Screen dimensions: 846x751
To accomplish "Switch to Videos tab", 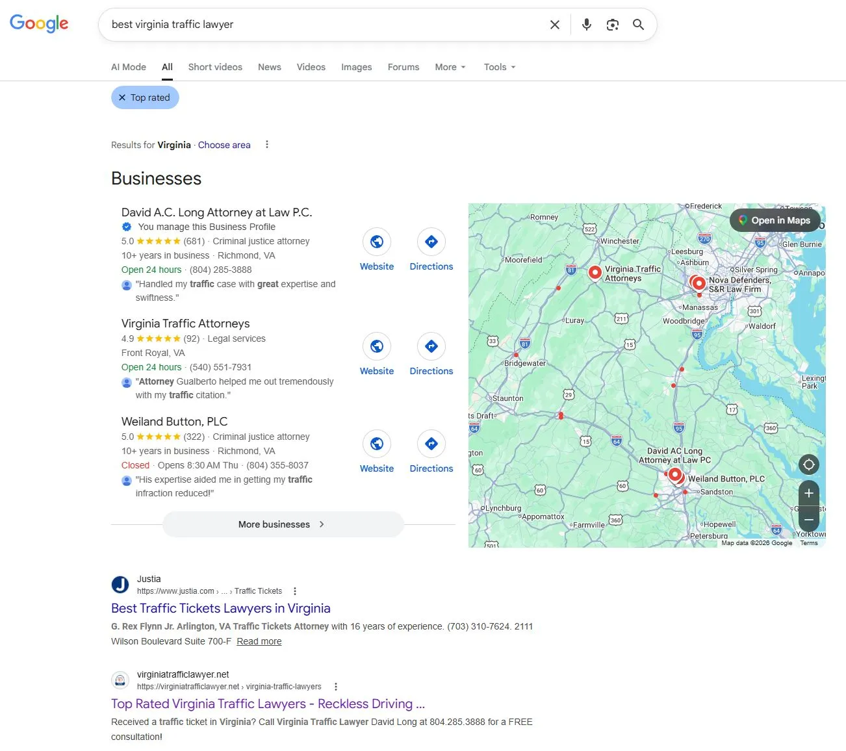I will [311, 67].
